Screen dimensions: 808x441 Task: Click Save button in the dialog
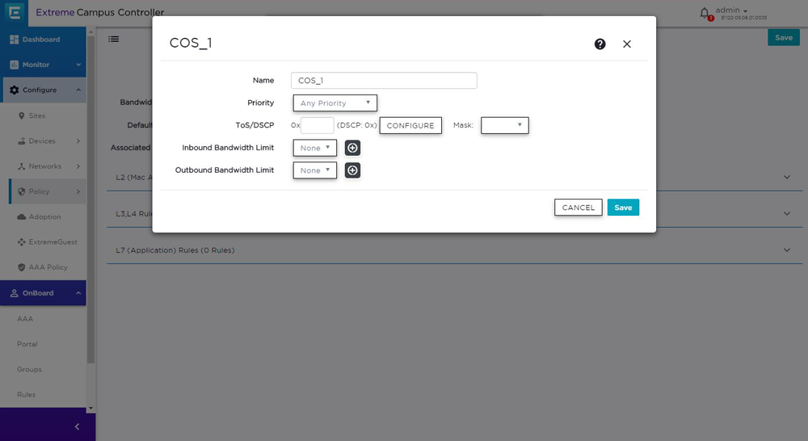coord(623,208)
